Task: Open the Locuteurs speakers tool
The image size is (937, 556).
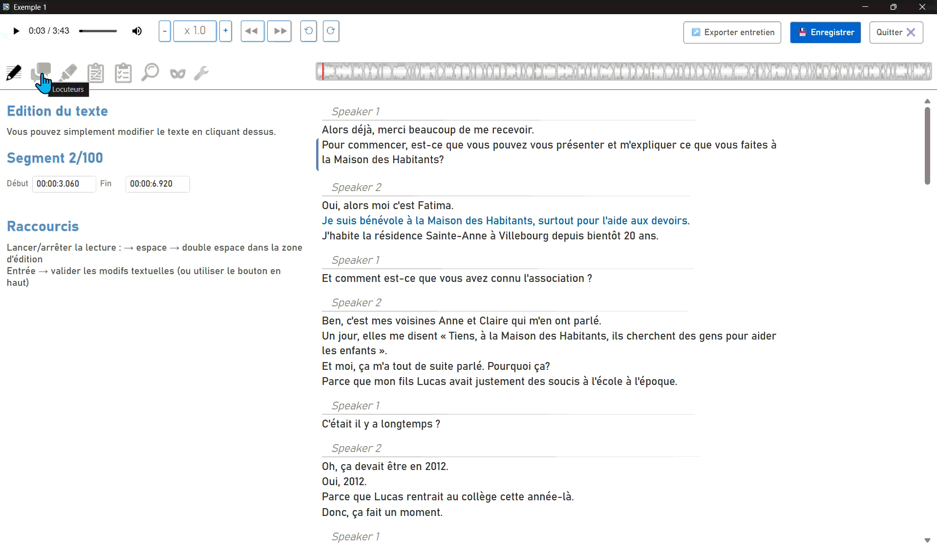Action: click(41, 72)
